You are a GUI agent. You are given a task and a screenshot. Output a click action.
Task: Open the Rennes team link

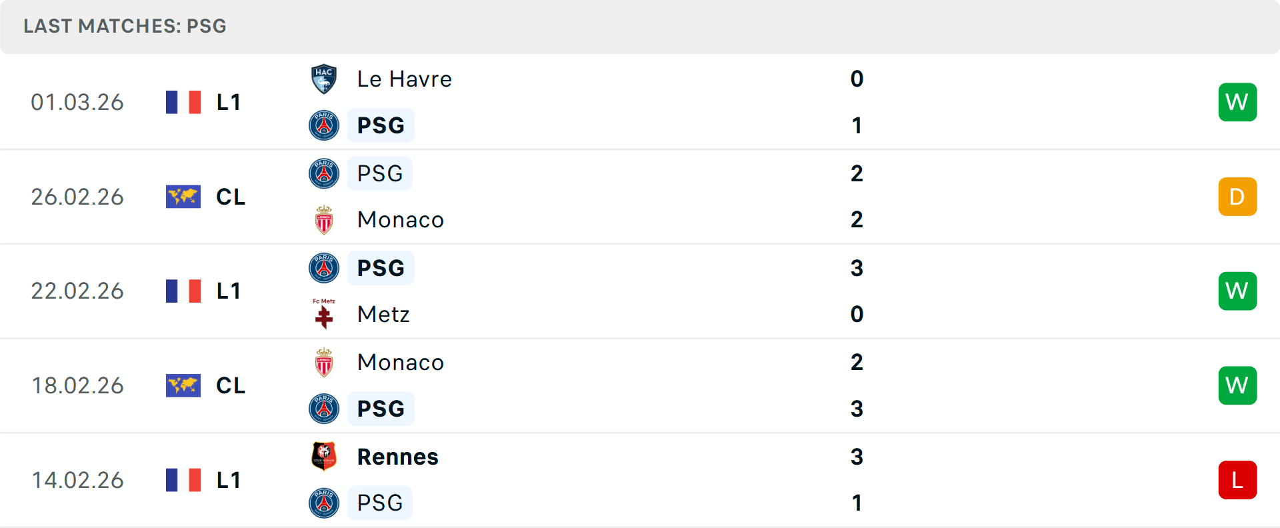397,457
